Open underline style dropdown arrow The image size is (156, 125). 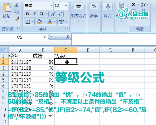tap(47, 14)
